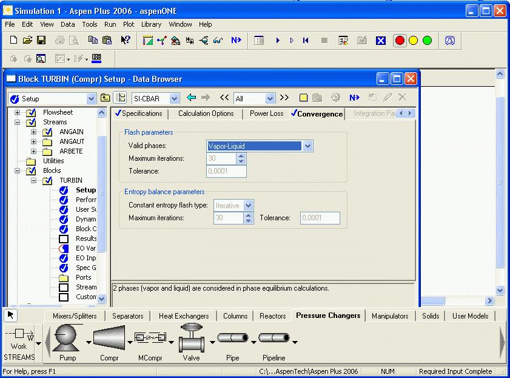Open a file with the Open folder icon
The width and height of the screenshot is (510, 378).
click(x=27, y=40)
